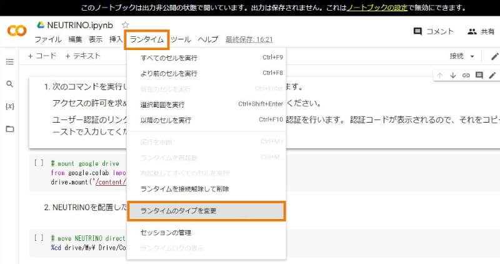Screen dimensions: 500x264
Task: Click the 接続 connect button
Action: 456,56
